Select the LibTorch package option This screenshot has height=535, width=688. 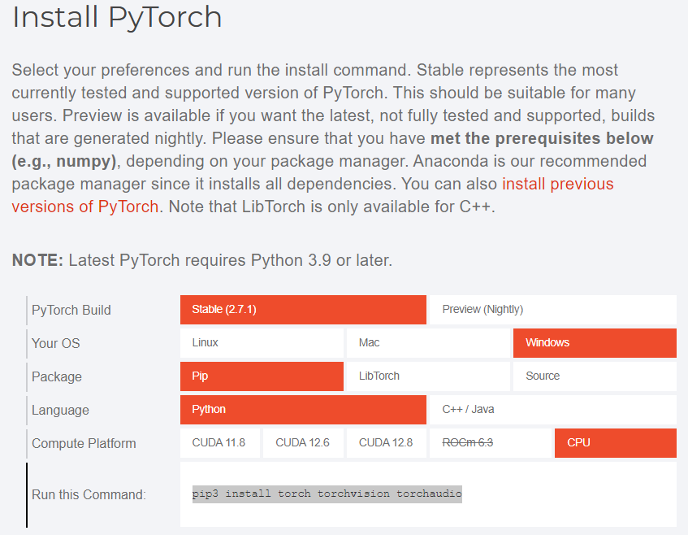click(428, 376)
